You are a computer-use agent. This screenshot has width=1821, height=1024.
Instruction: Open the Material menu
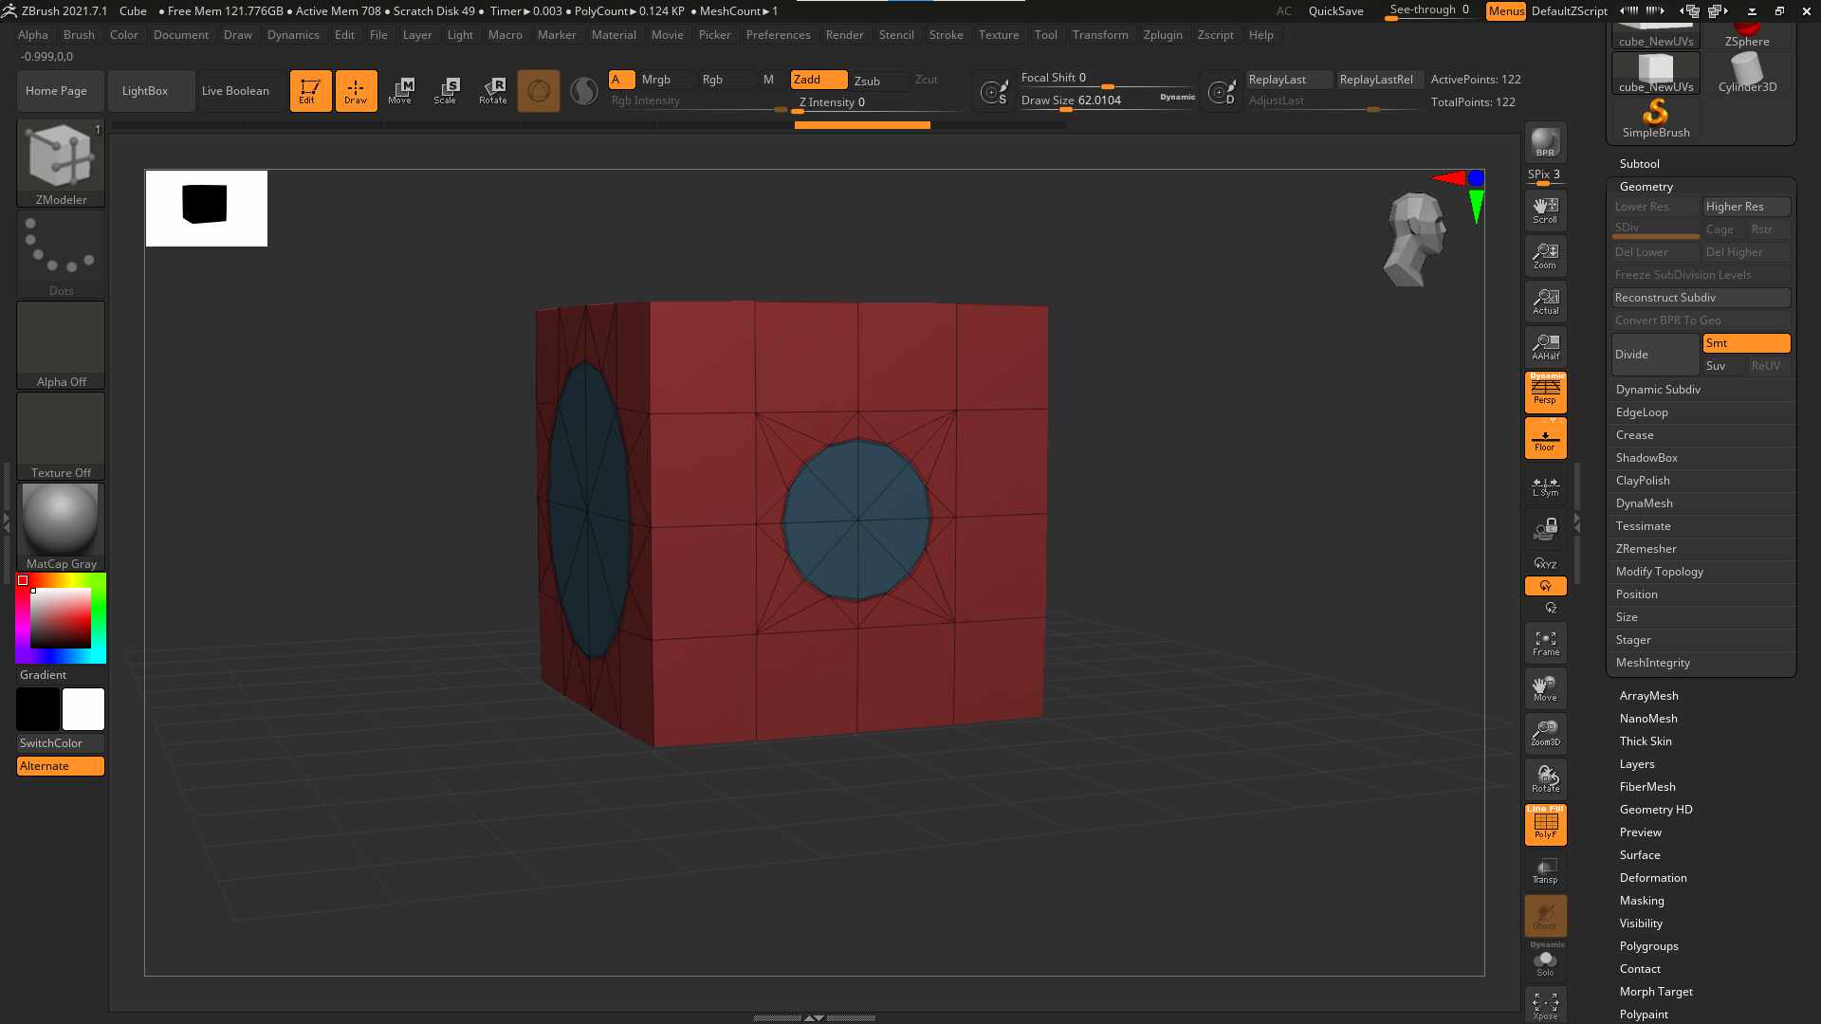[614, 35]
